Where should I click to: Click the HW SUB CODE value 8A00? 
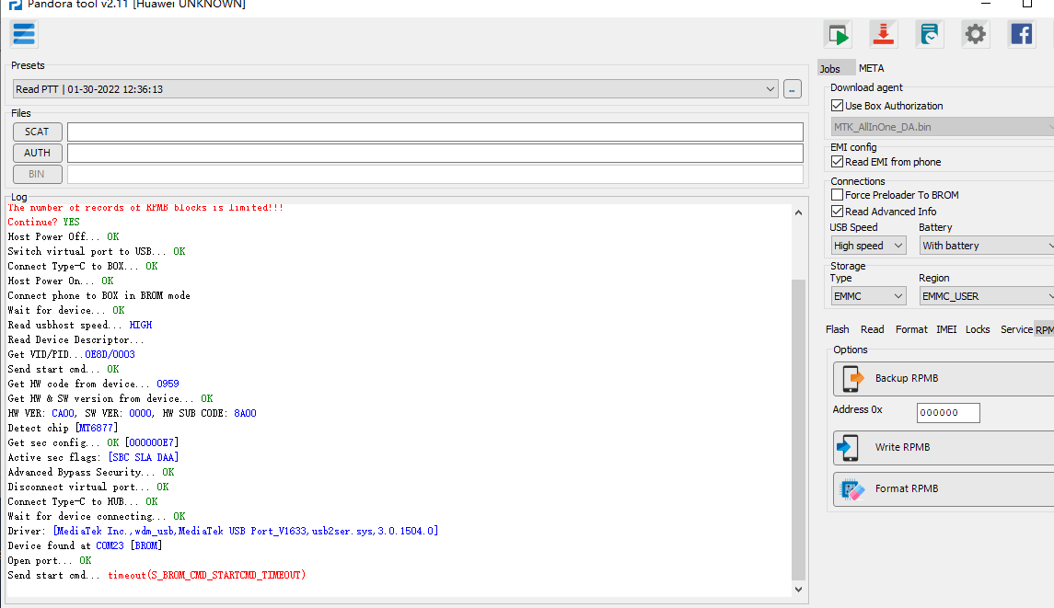(245, 413)
